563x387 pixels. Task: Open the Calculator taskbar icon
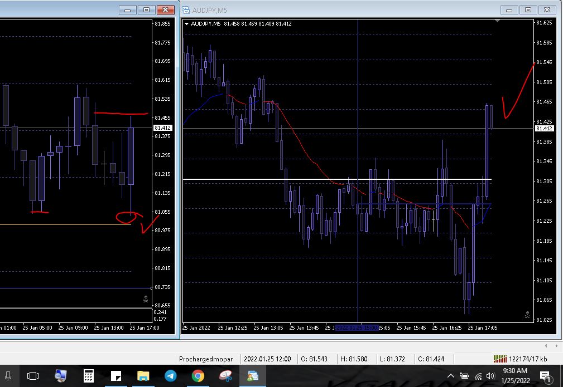[88, 375]
